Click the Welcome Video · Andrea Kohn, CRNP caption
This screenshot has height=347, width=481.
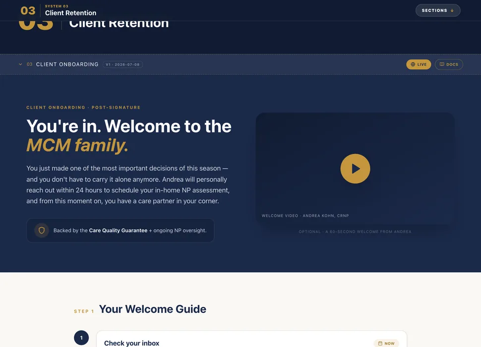tap(305, 216)
